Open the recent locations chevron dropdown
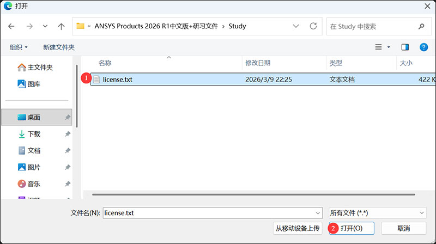The image size is (436, 244). pyautogui.click(x=45, y=26)
